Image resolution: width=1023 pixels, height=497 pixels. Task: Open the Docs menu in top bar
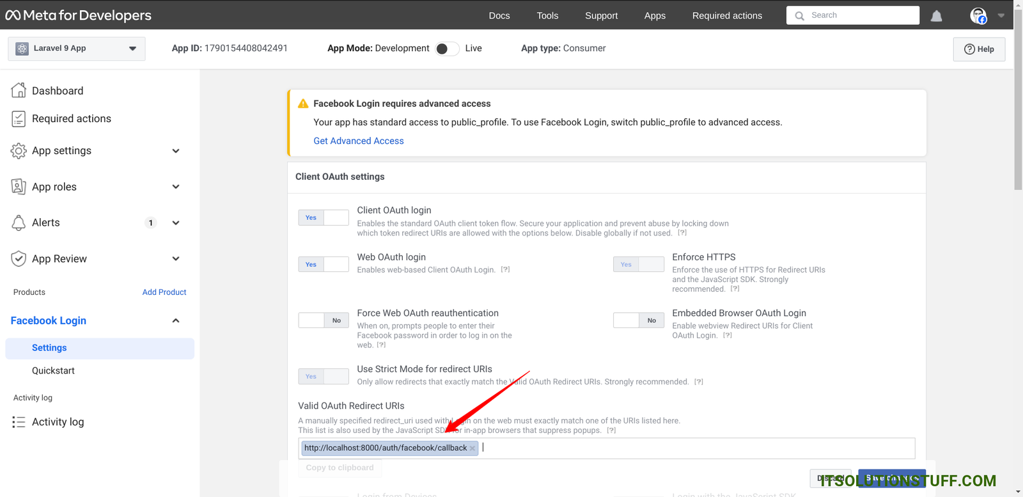pyautogui.click(x=499, y=15)
